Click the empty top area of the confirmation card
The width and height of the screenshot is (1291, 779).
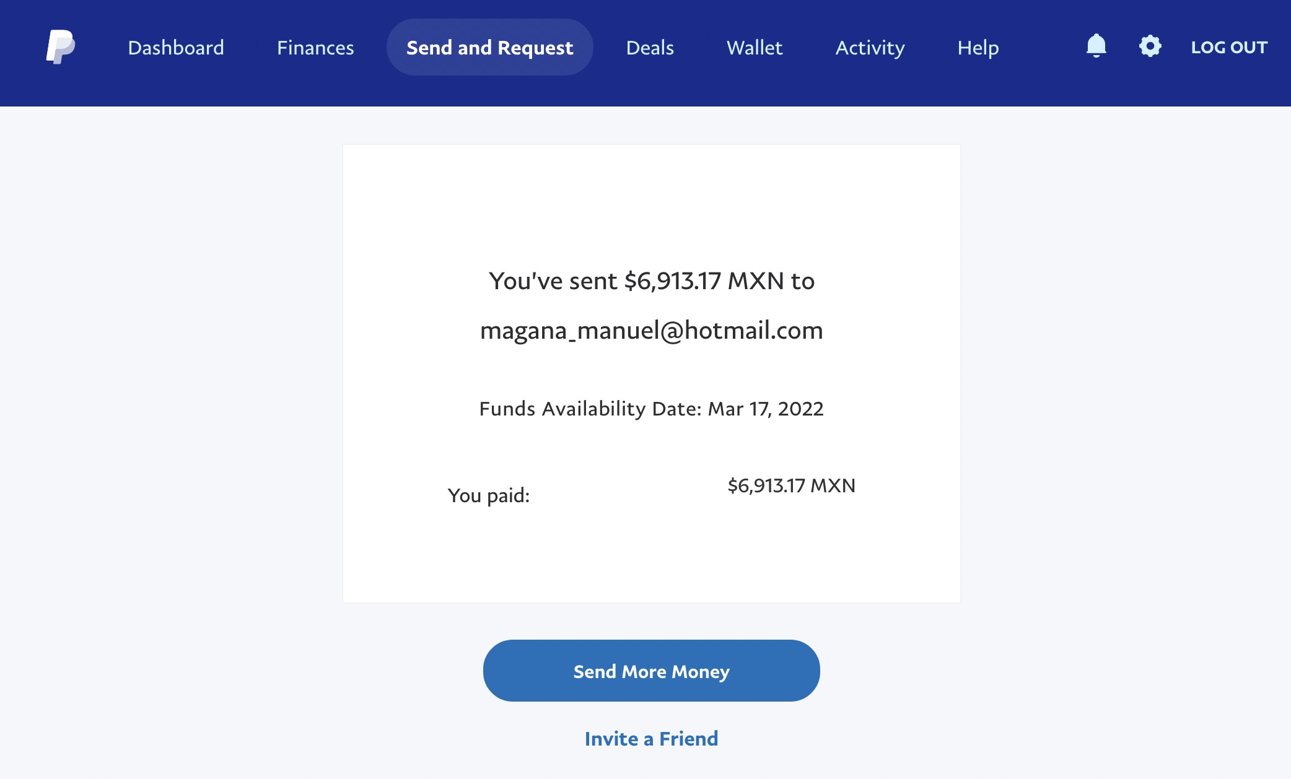651,198
